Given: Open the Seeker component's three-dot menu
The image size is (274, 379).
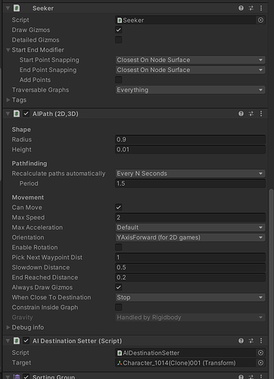Looking at the screenshot, I should click(261, 8).
